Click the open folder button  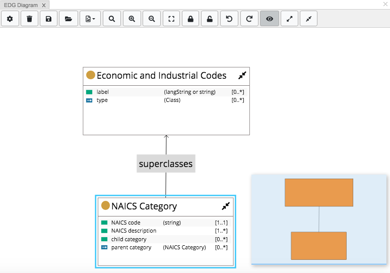pos(68,19)
